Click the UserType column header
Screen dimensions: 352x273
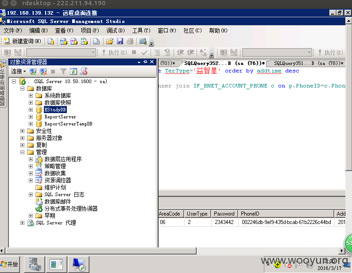click(197, 214)
